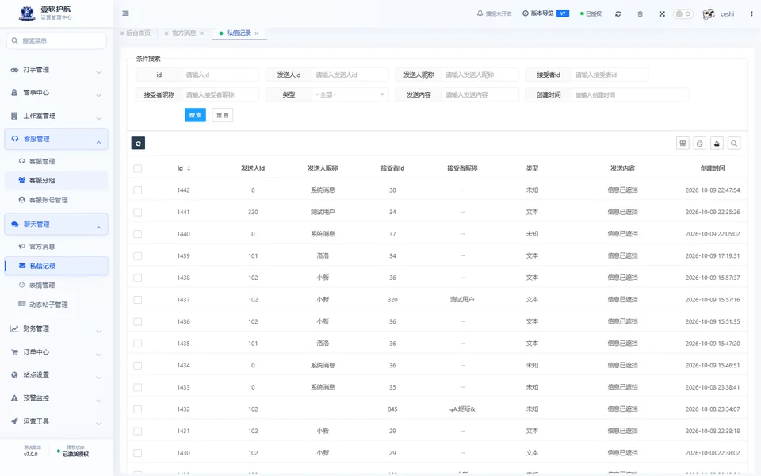Expand the 管事中心 menu
The height and width of the screenshot is (476, 761).
pyautogui.click(x=56, y=92)
